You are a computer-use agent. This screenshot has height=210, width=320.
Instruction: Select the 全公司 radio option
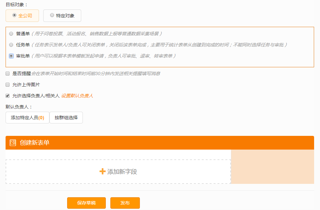(x=14, y=15)
